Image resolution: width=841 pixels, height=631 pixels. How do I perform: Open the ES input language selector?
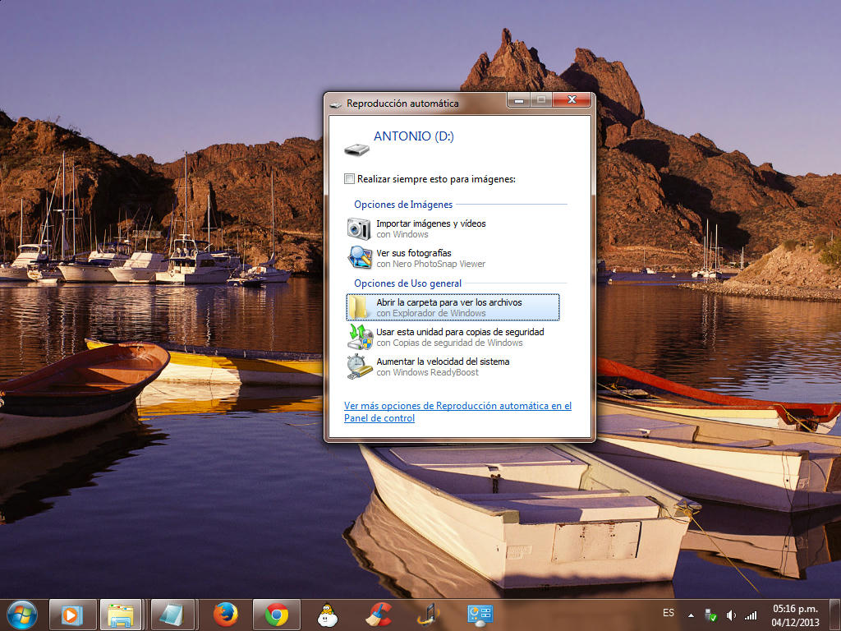coord(669,613)
